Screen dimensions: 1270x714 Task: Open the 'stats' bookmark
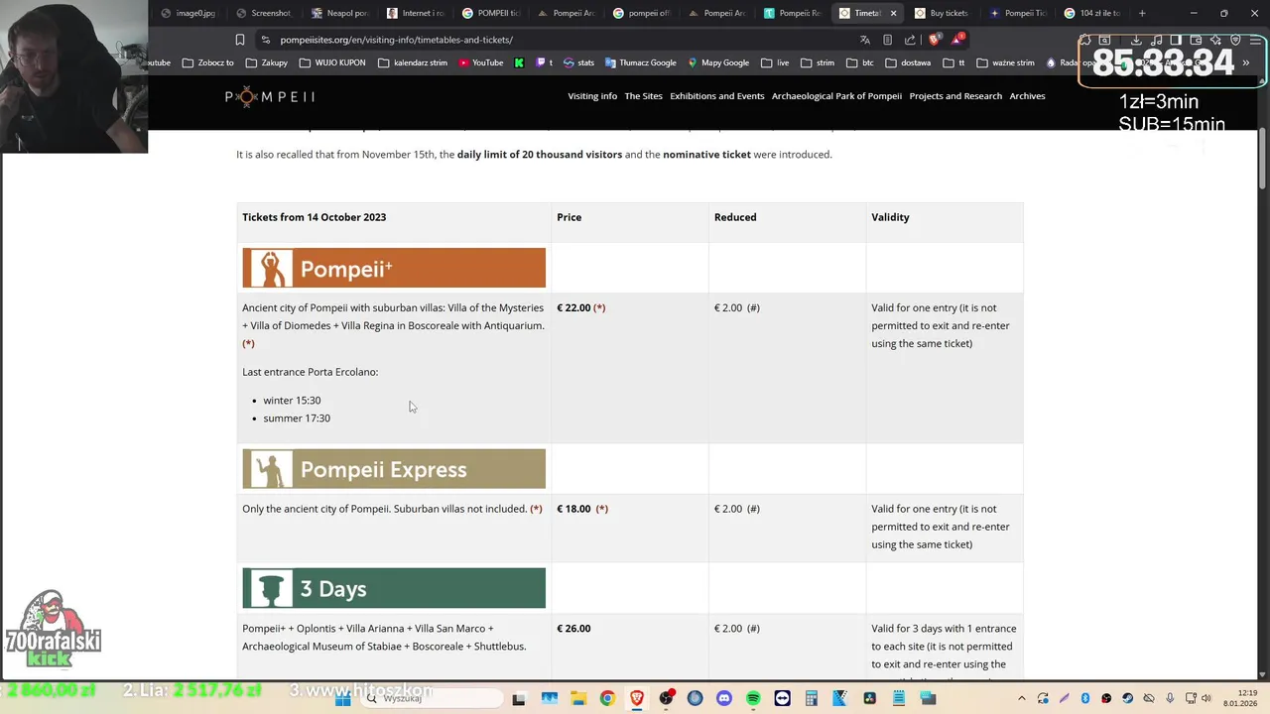click(x=578, y=62)
